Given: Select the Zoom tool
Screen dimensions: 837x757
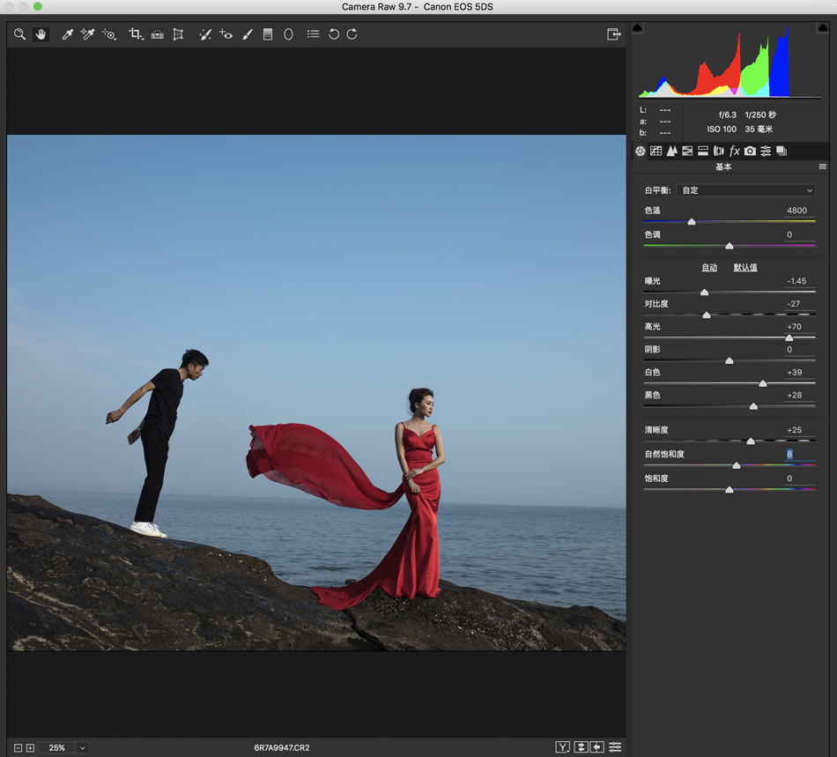Looking at the screenshot, I should pos(19,34).
